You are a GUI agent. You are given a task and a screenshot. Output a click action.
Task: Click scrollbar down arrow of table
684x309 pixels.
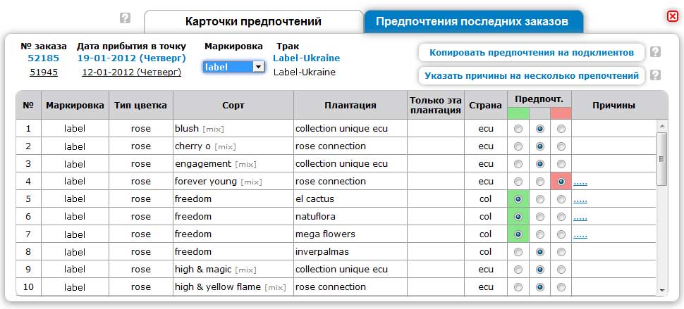pos(662,289)
